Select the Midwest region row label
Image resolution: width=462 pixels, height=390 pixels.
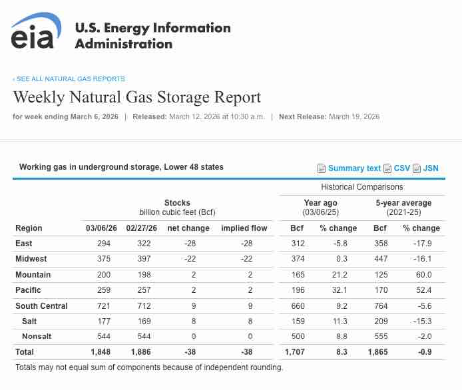pyautogui.click(x=30, y=259)
